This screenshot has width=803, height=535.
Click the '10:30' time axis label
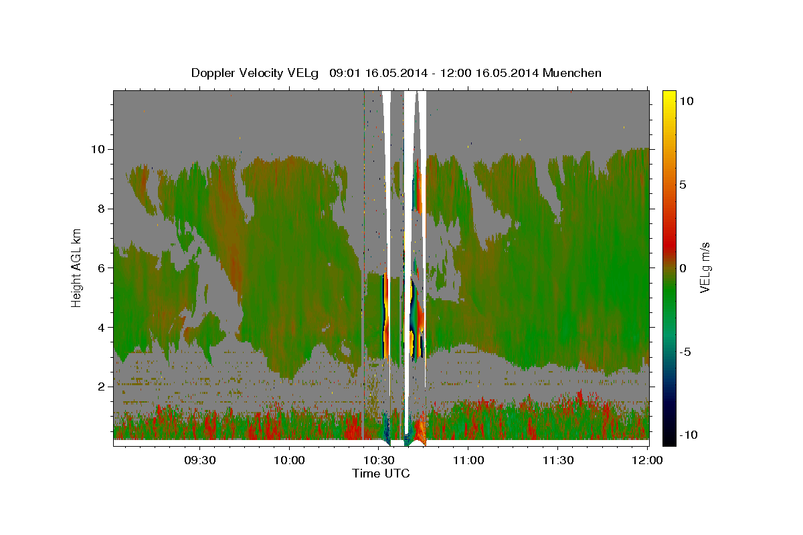pyautogui.click(x=378, y=460)
